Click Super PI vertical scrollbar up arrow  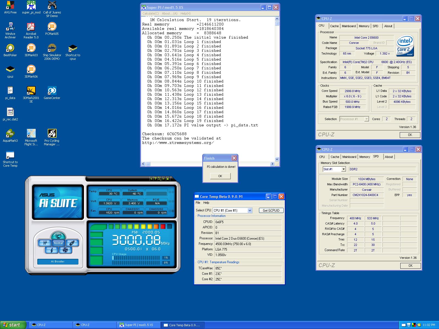[x=277, y=19]
